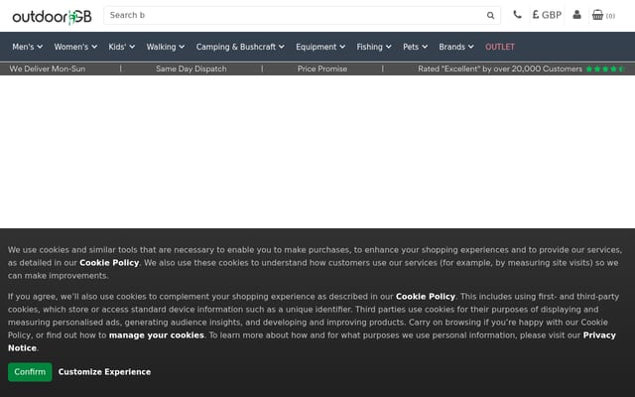Open the manage your cookies link
Image resolution: width=635 pixels, height=397 pixels.
pos(157,335)
